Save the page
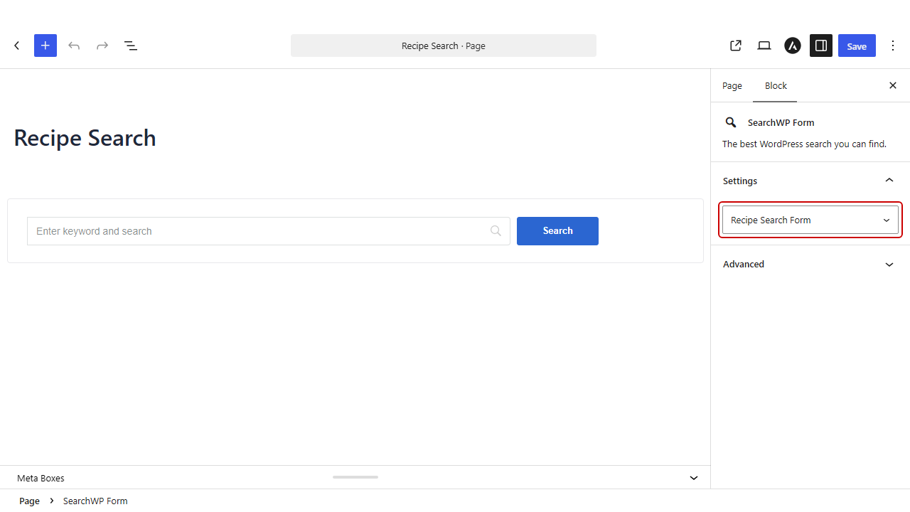 857,46
